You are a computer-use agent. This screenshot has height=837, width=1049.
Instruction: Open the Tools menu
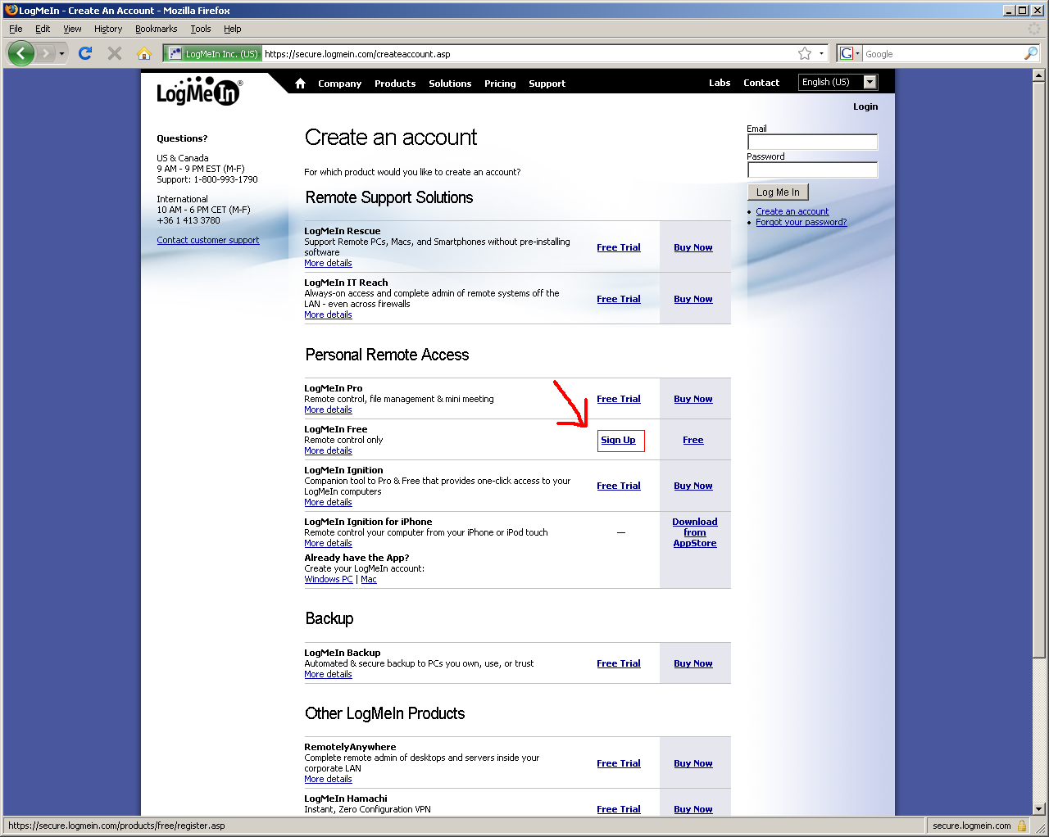point(201,29)
